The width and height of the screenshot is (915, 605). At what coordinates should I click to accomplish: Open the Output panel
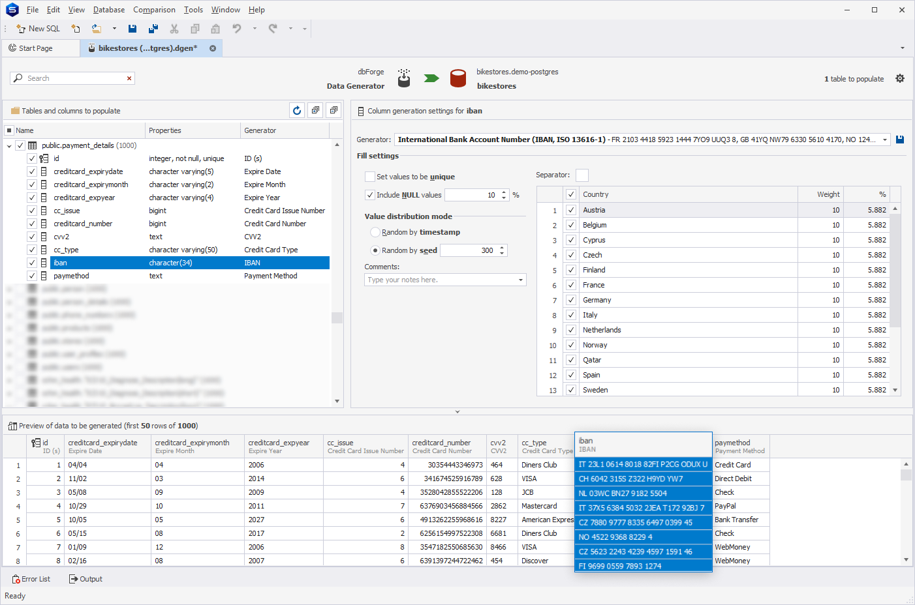85,579
